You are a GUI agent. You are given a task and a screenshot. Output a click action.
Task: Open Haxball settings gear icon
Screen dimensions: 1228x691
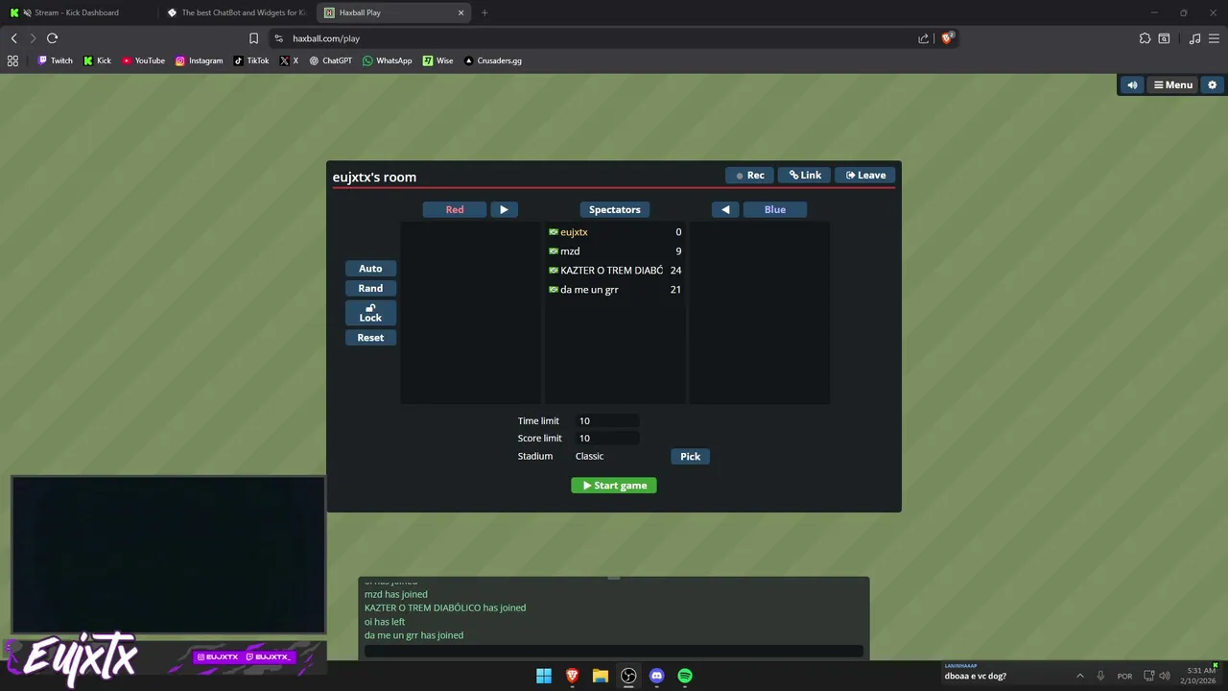[1212, 85]
